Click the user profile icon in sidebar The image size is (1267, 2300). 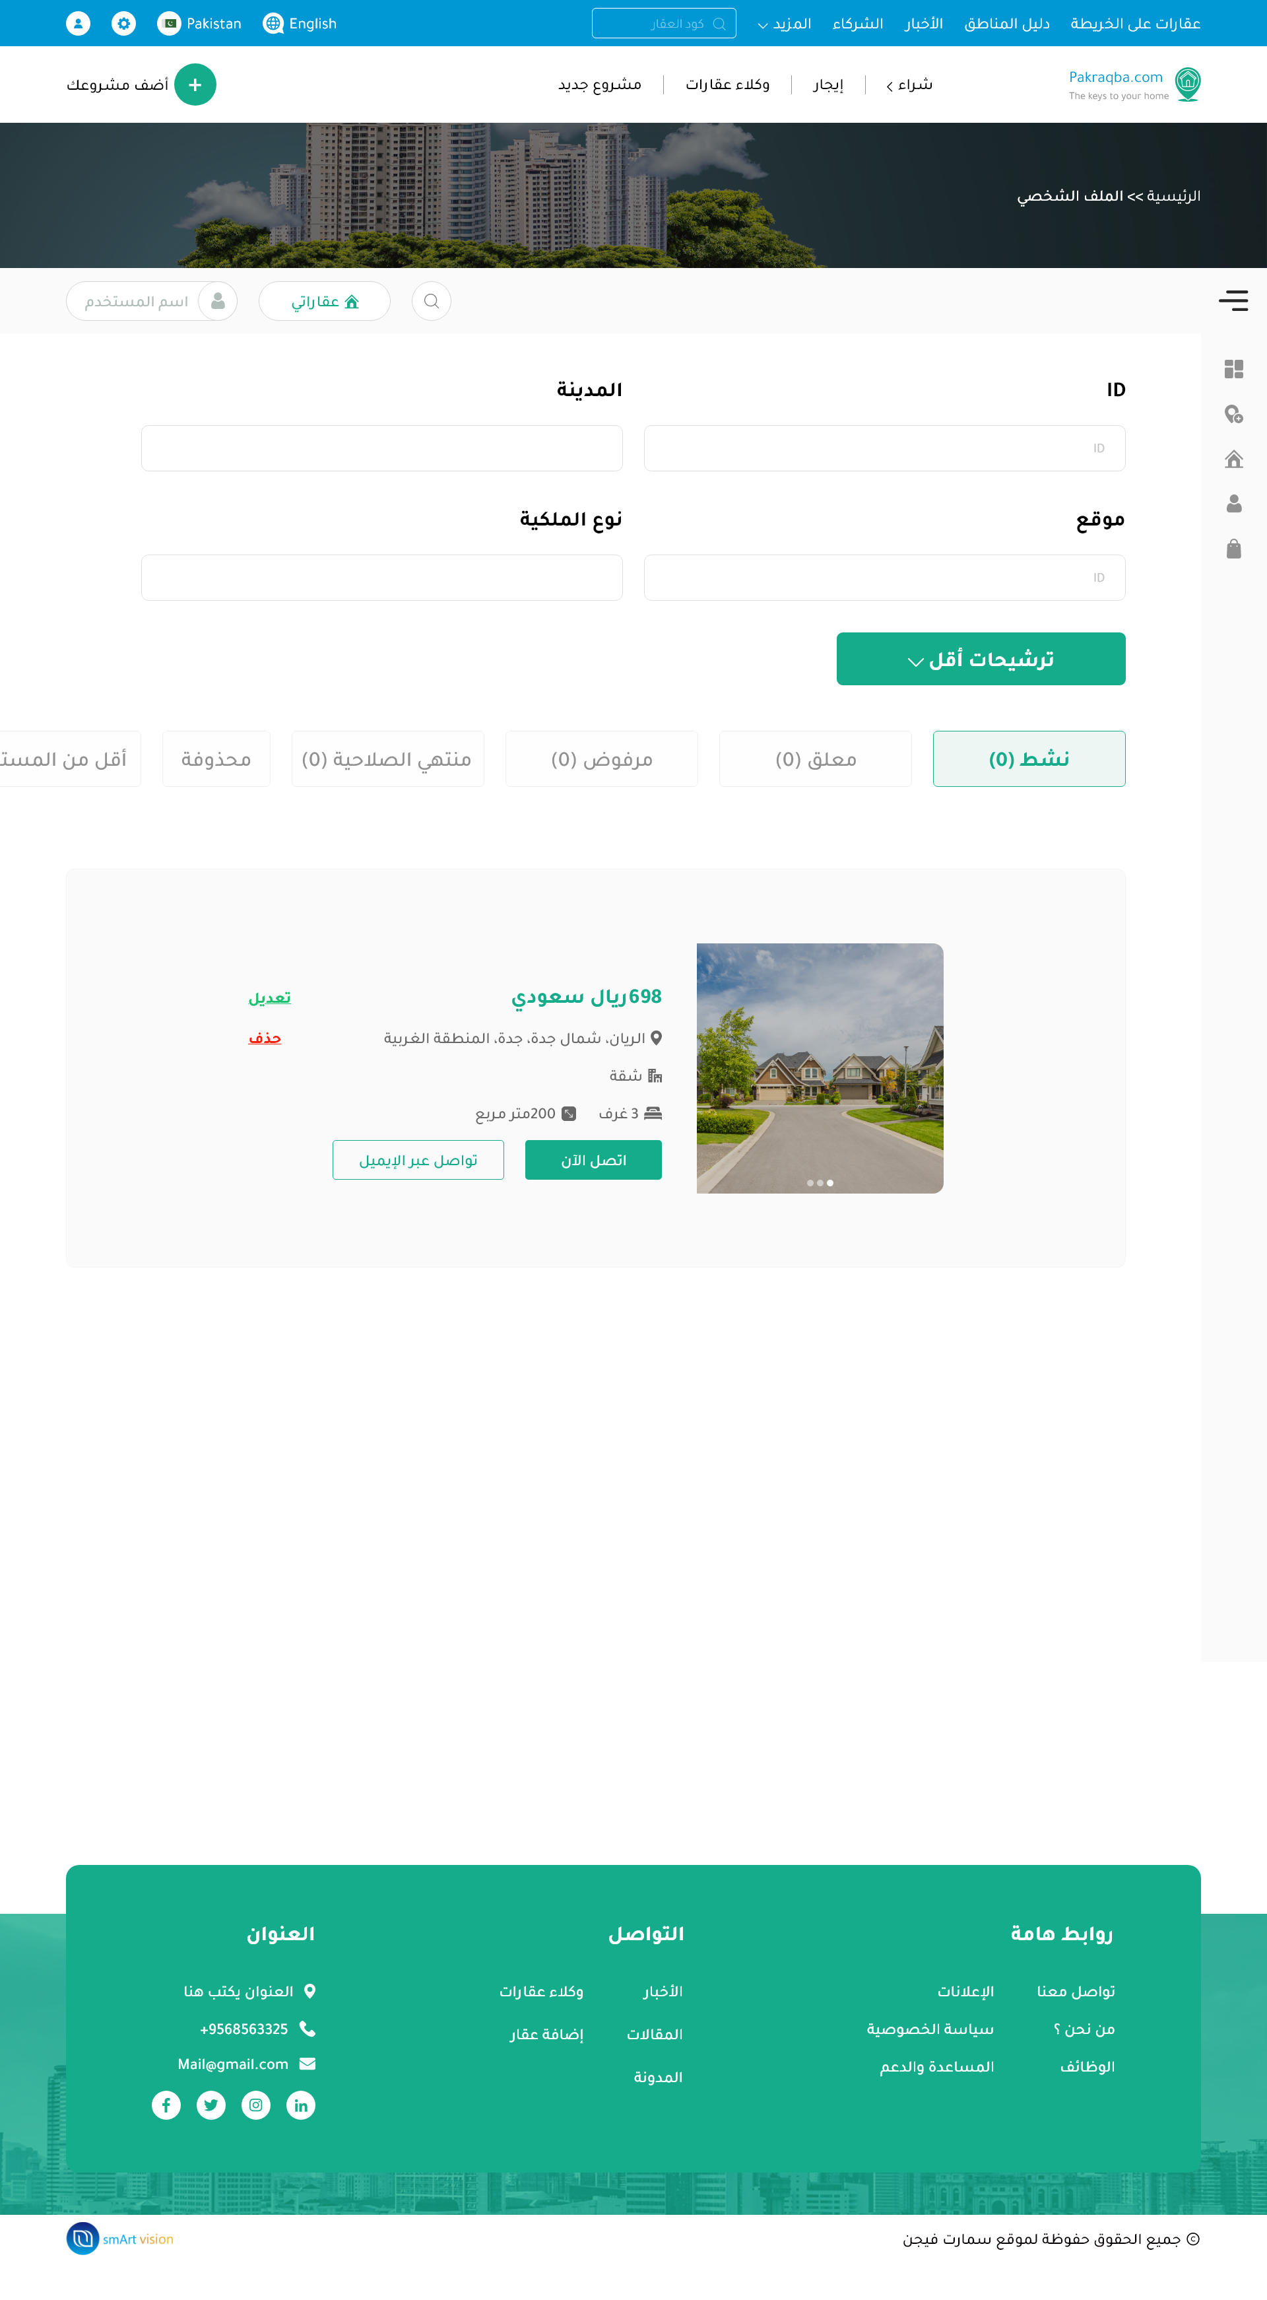click(1234, 504)
